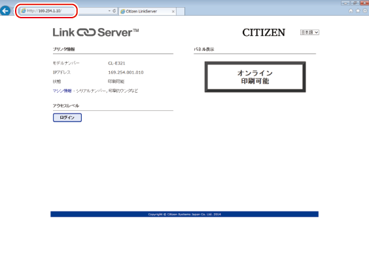Image resolution: width=369 pixels, height=257 pixels.
Task: Click the Link Server logo
Action: (x=96, y=33)
